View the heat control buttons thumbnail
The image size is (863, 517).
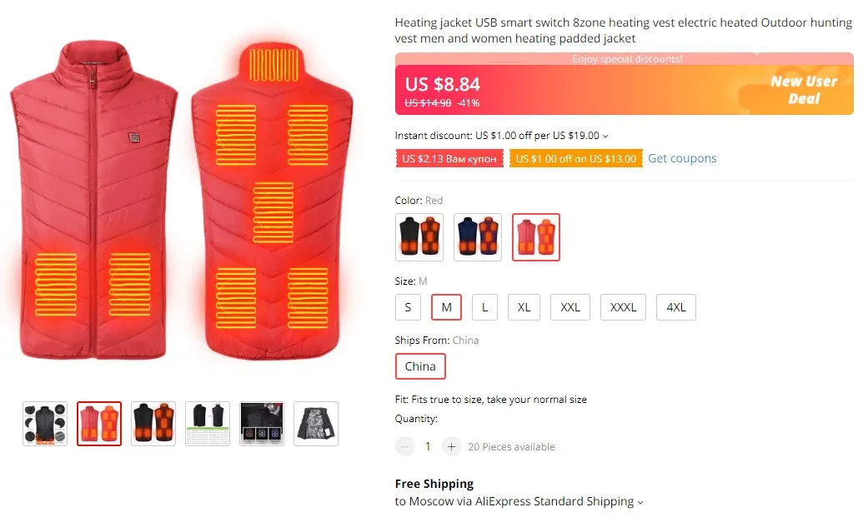(262, 424)
